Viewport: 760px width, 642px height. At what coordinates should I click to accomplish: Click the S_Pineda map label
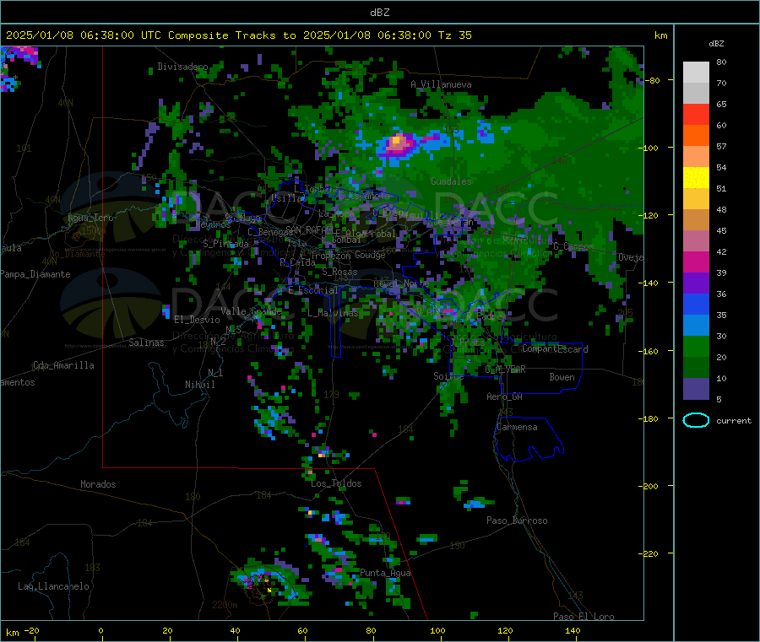click(225, 244)
